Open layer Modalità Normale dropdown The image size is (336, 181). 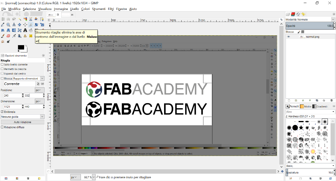pyautogui.click(x=310, y=19)
